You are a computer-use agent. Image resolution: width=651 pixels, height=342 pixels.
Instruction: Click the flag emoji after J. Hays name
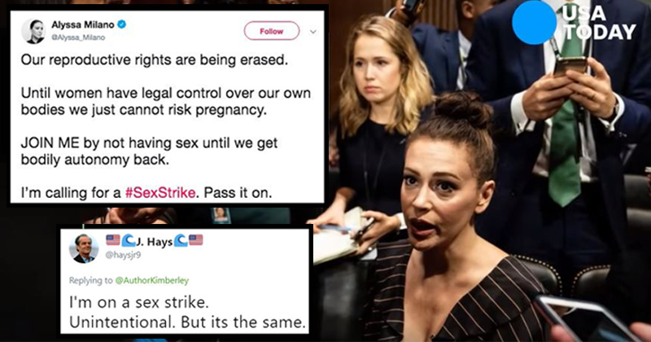196,240
